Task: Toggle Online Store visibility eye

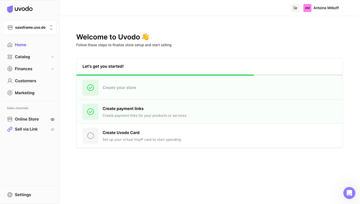Action: click(52, 119)
